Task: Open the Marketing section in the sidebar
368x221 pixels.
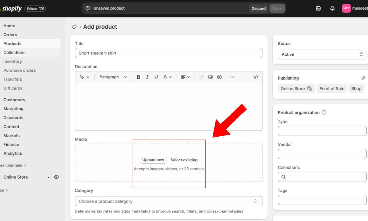Action: (x=13, y=109)
